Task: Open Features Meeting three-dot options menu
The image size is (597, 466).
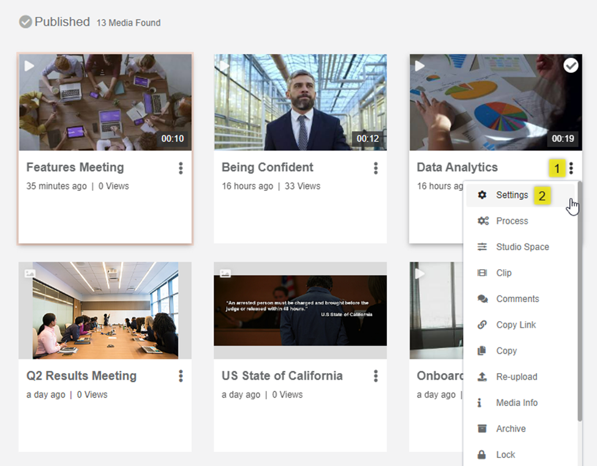Action: pyautogui.click(x=181, y=168)
